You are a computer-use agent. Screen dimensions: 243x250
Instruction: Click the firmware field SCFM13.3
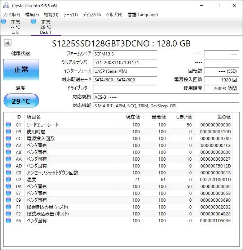pos(125,54)
